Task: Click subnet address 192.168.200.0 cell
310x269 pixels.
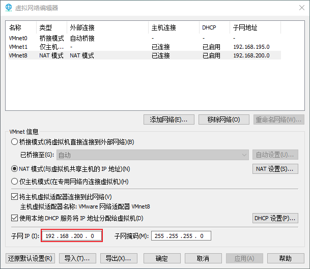Action: coord(251,55)
